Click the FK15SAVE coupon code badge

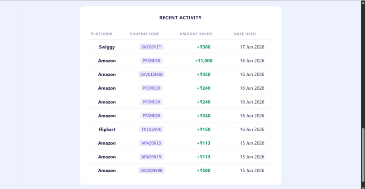[151, 129]
